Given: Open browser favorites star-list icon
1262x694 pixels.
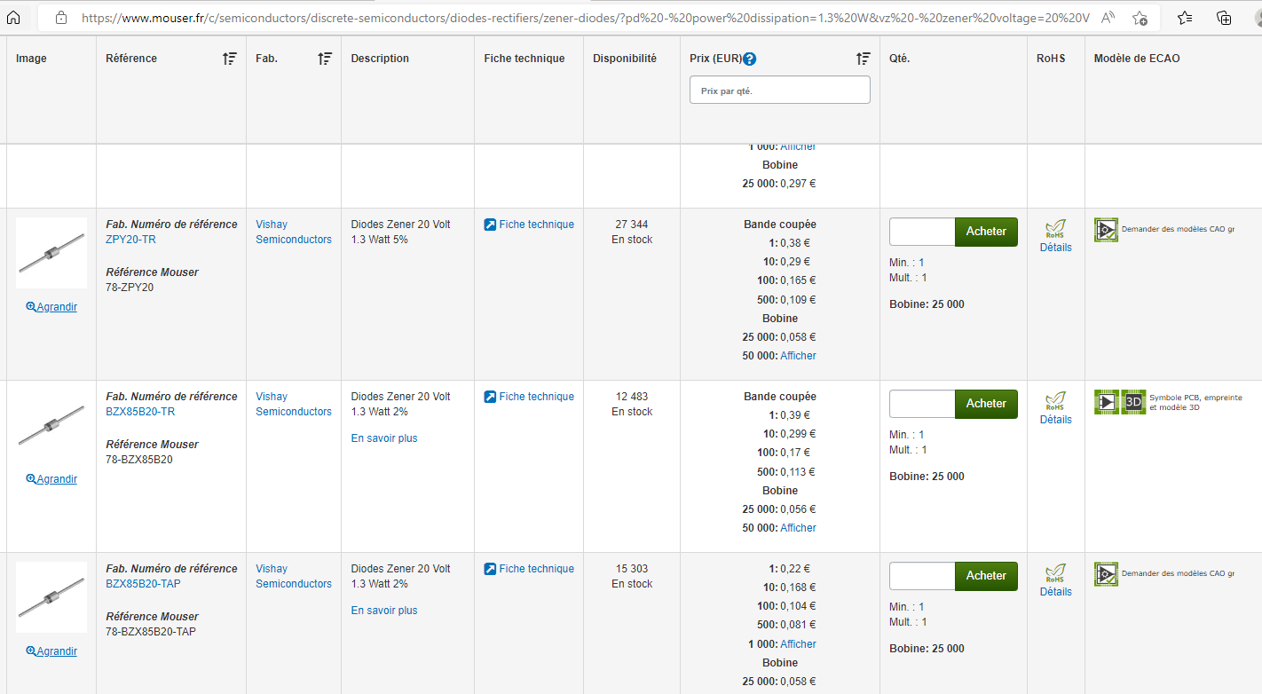Looking at the screenshot, I should (1185, 18).
